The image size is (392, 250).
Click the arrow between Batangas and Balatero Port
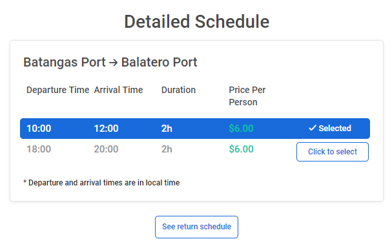pyautogui.click(x=113, y=63)
